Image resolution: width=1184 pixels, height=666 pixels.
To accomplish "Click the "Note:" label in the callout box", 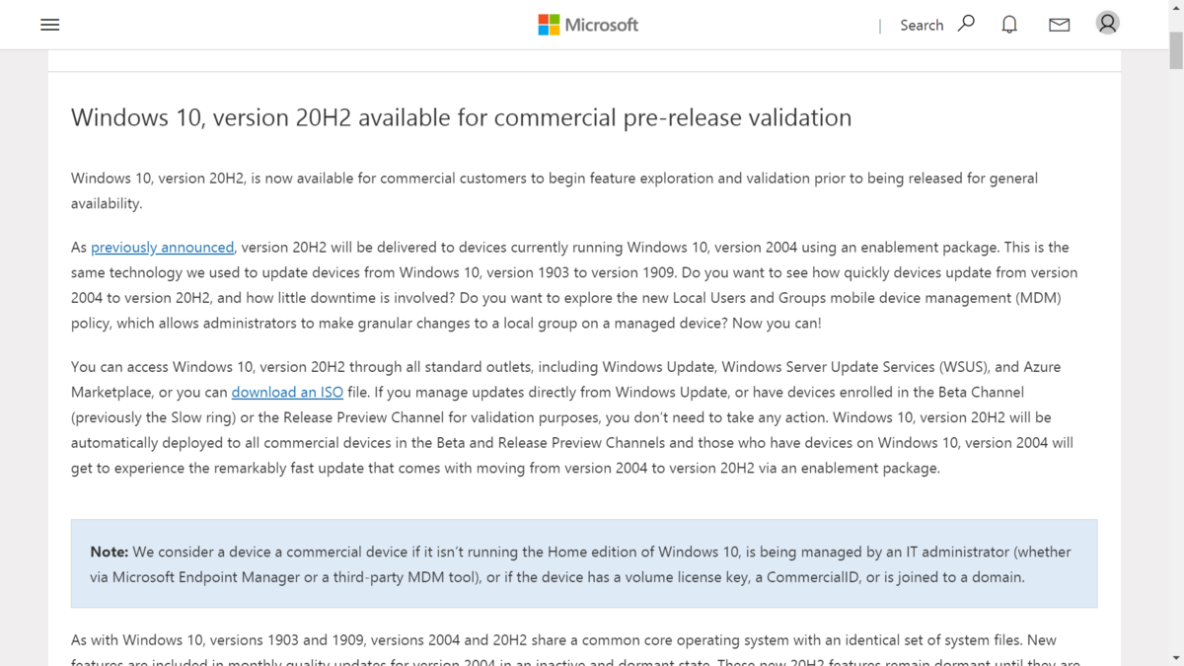I will click(x=110, y=552).
